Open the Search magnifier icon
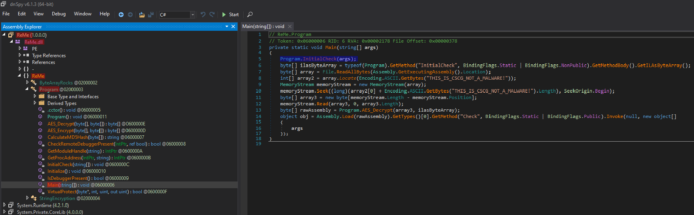The height and width of the screenshot is (215, 694). pyautogui.click(x=250, y=15)
